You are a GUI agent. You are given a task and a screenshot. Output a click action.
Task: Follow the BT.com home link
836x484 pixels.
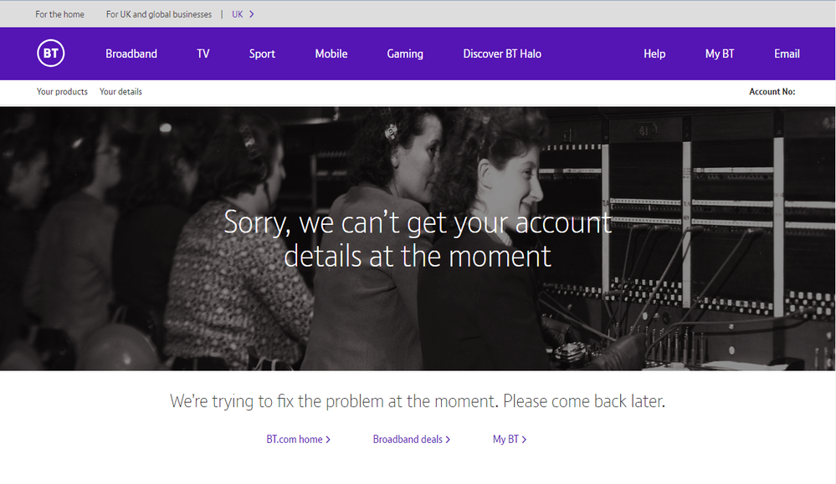[298, 439]
